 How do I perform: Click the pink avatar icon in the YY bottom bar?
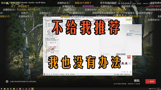point(44,74)
